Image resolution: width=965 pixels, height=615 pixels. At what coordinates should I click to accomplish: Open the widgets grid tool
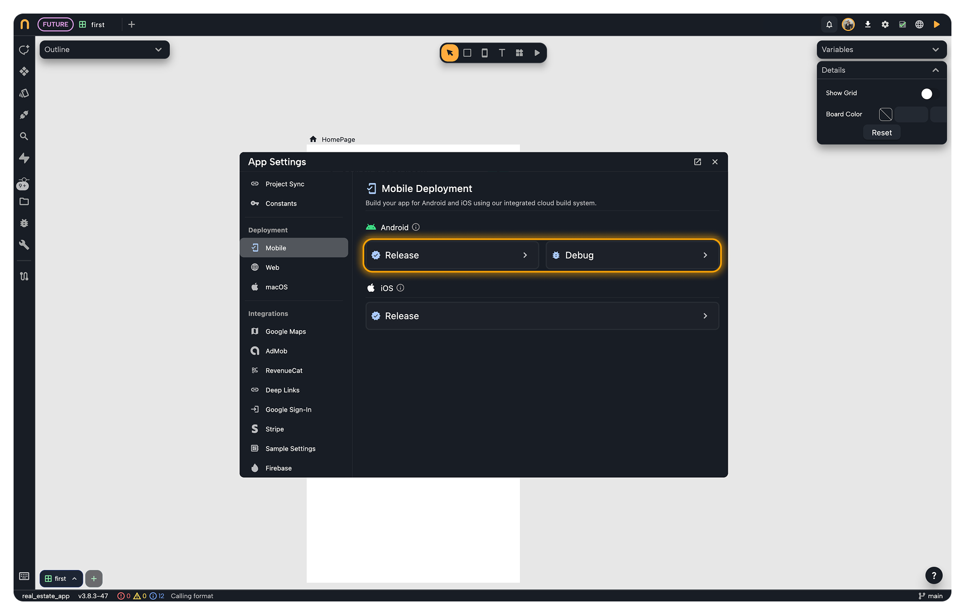519,53
